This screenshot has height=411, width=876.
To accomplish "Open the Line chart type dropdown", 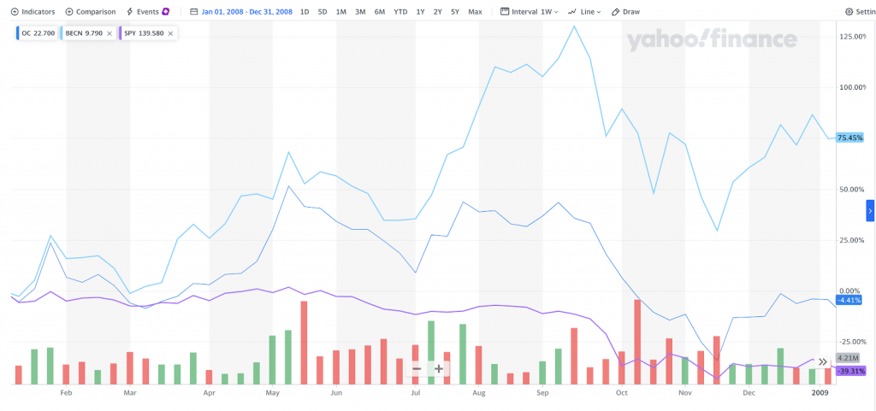I will point(583,12).
